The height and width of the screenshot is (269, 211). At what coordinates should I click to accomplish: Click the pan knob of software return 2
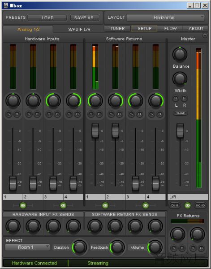click(x=116, y=101)
